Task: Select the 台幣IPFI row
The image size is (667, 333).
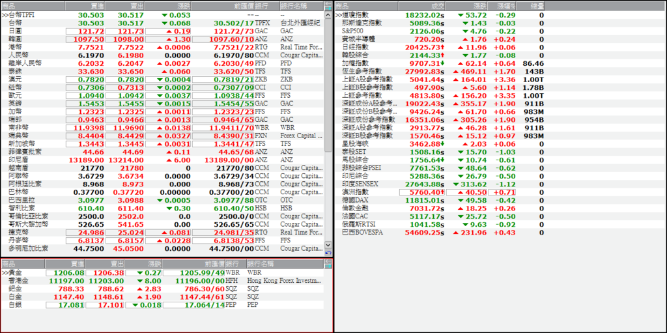Action: tap(162, 15)
